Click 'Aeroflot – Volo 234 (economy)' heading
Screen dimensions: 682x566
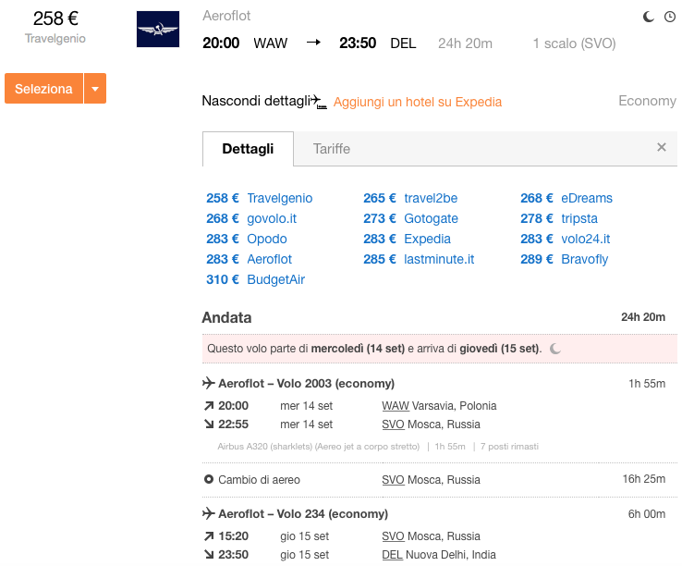point(303,514)
